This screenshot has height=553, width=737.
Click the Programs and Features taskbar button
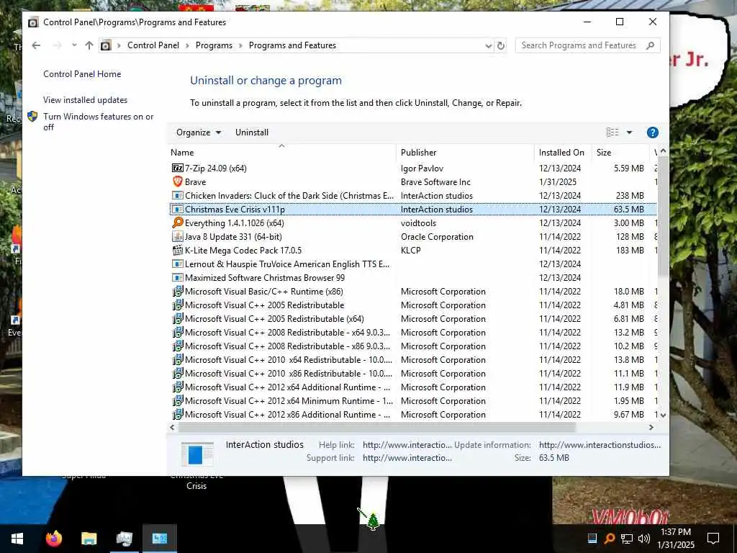159,539
